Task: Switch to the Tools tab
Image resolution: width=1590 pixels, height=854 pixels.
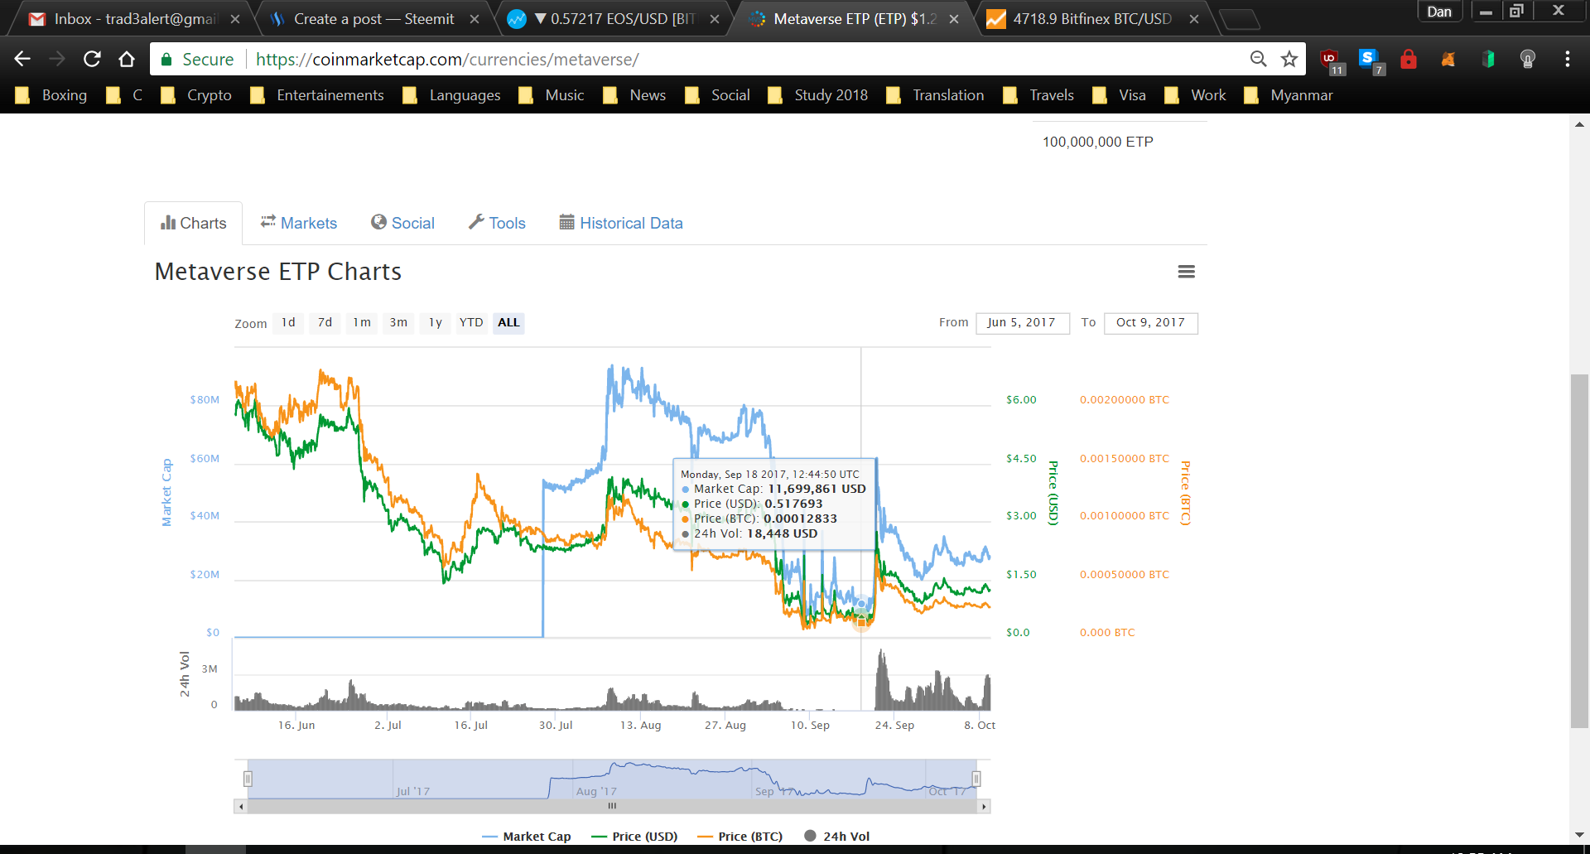Action: click(497, 223)
